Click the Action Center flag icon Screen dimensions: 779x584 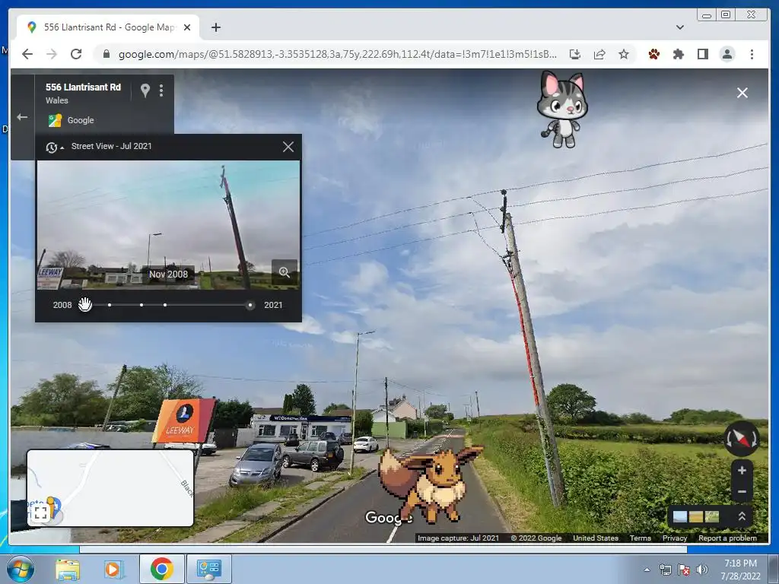pos(684,570)
